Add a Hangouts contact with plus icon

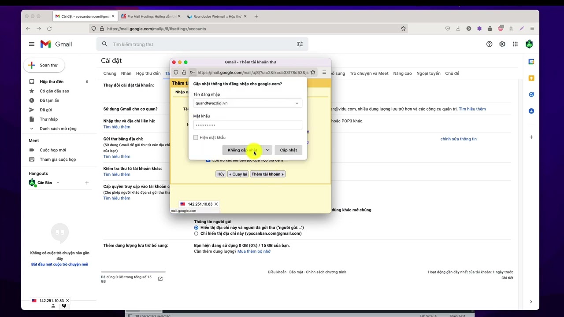tap(87, 183)
